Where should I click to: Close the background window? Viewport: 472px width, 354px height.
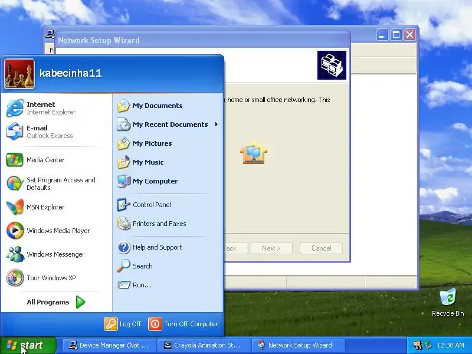click(409, 35)
